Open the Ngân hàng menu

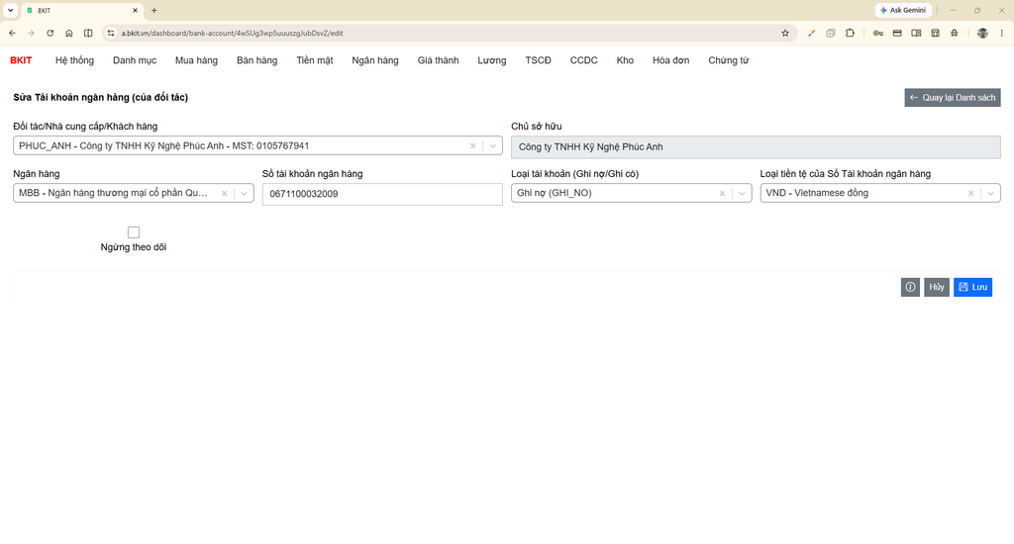(x=375, y=60)
